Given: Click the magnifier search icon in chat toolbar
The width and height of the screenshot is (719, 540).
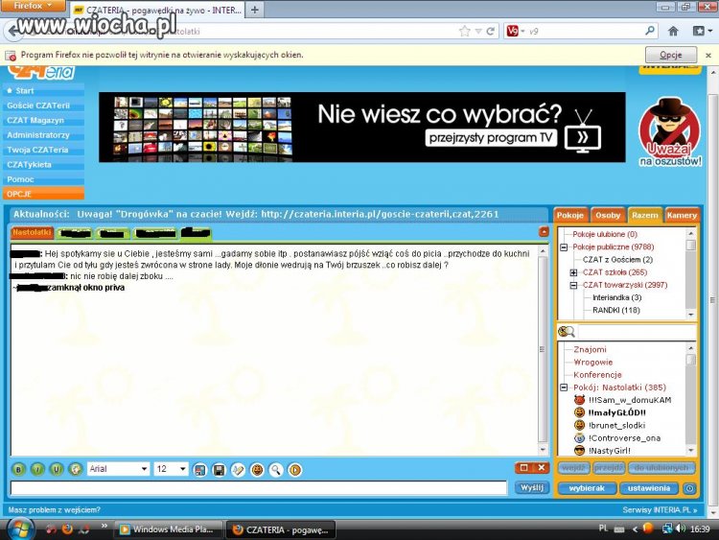Looking at the screenshot, I should [276, 470].
